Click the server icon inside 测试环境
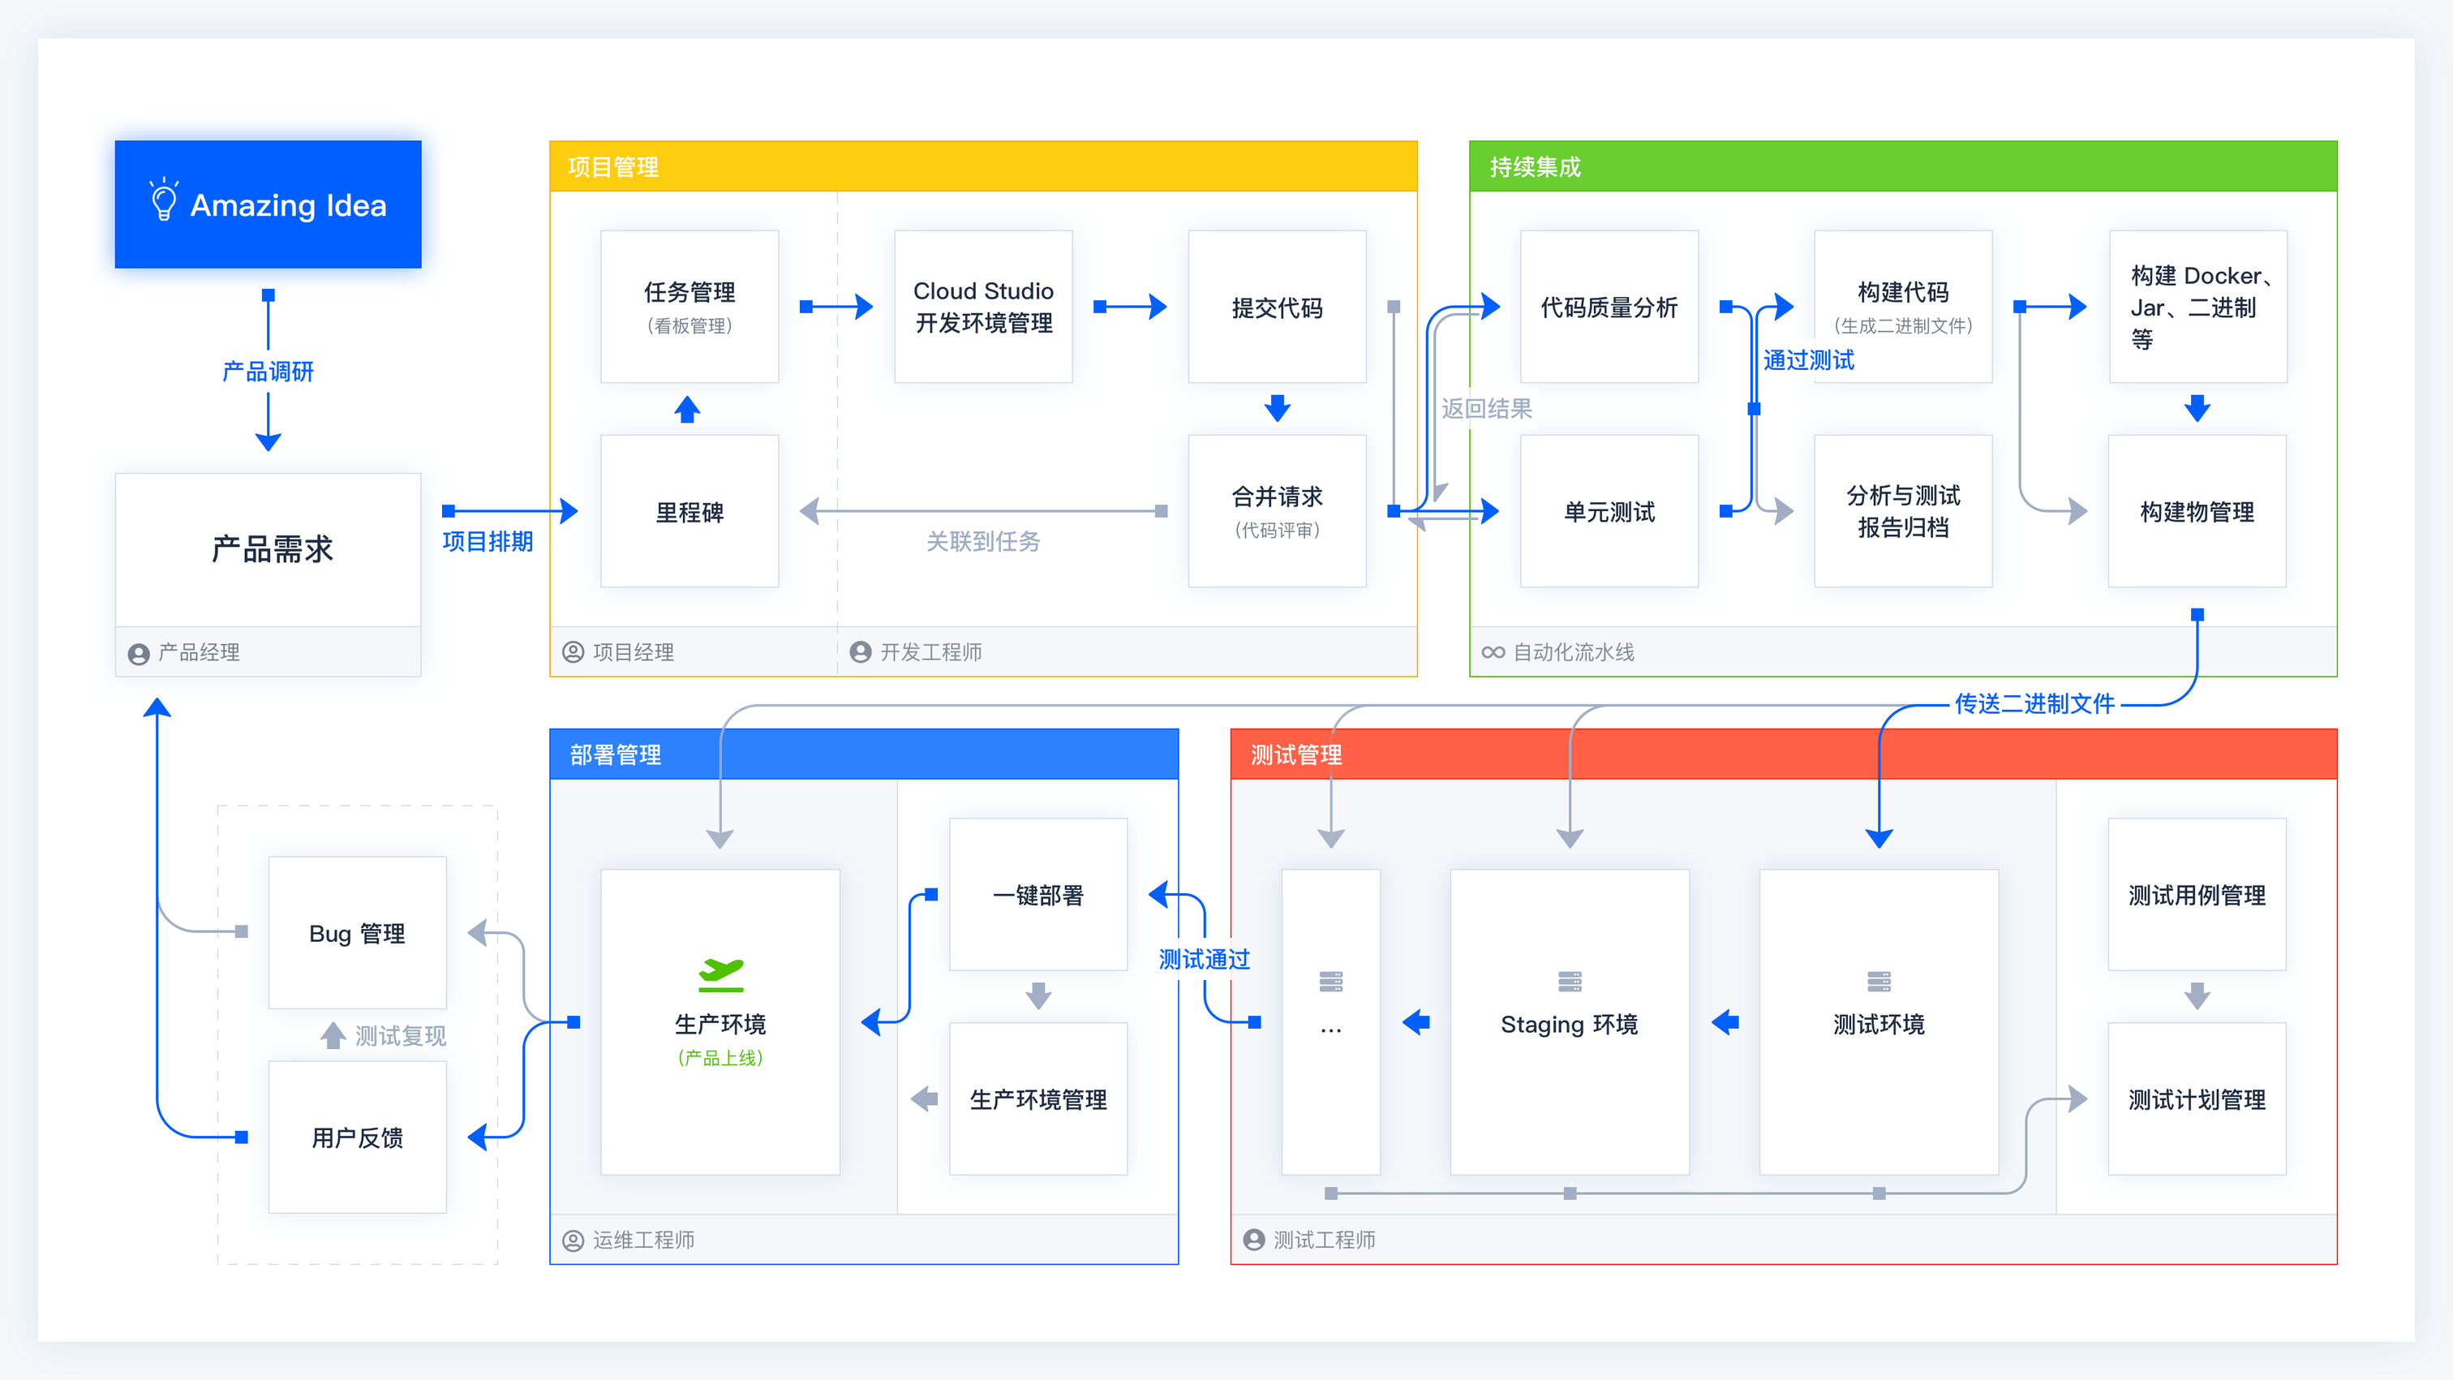 [1878, 981]
